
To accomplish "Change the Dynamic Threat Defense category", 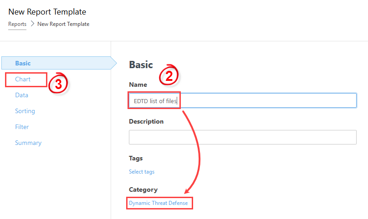I will (x=158, y=203).
